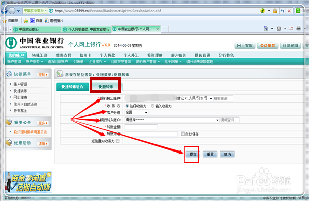The image size is (309, 201).
Task: Select the 选择收款方 radio button
Action: click(127, 106)
